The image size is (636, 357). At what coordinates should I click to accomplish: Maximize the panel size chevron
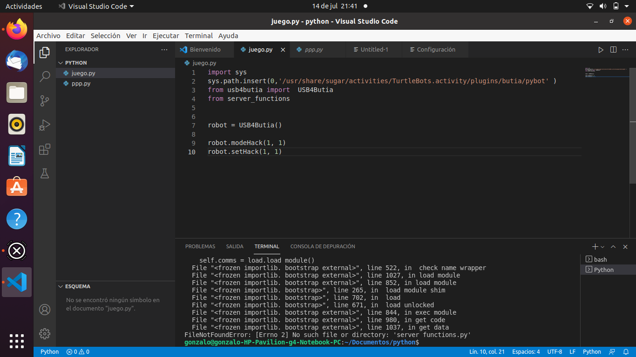click(x=613, y=246)
